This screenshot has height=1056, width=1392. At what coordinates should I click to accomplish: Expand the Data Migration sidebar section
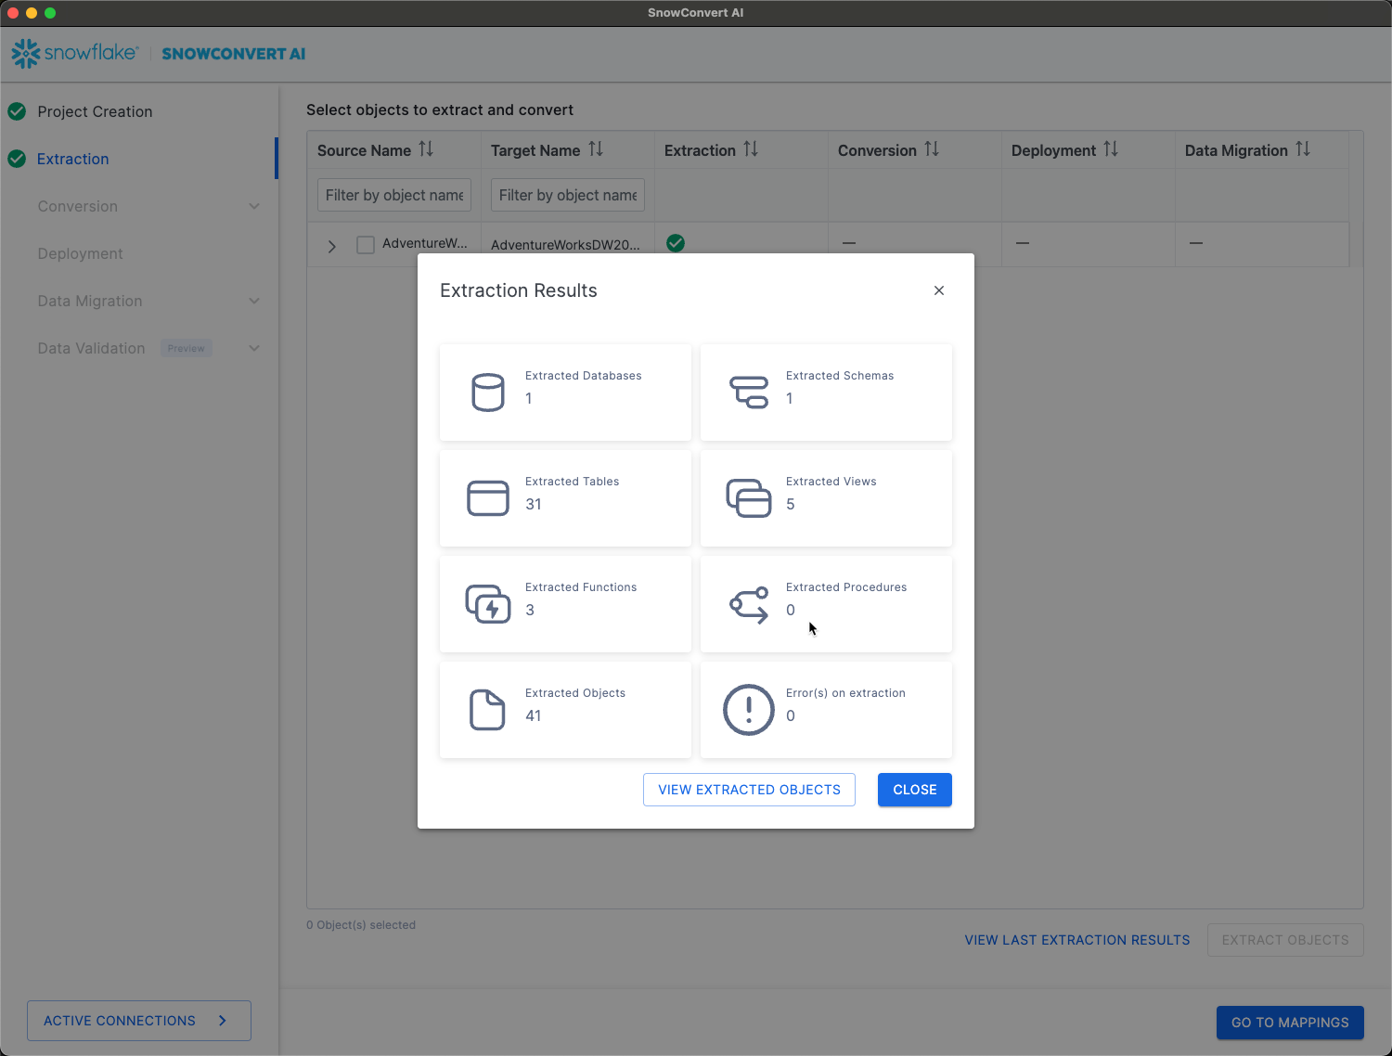[x=254, y=301]
